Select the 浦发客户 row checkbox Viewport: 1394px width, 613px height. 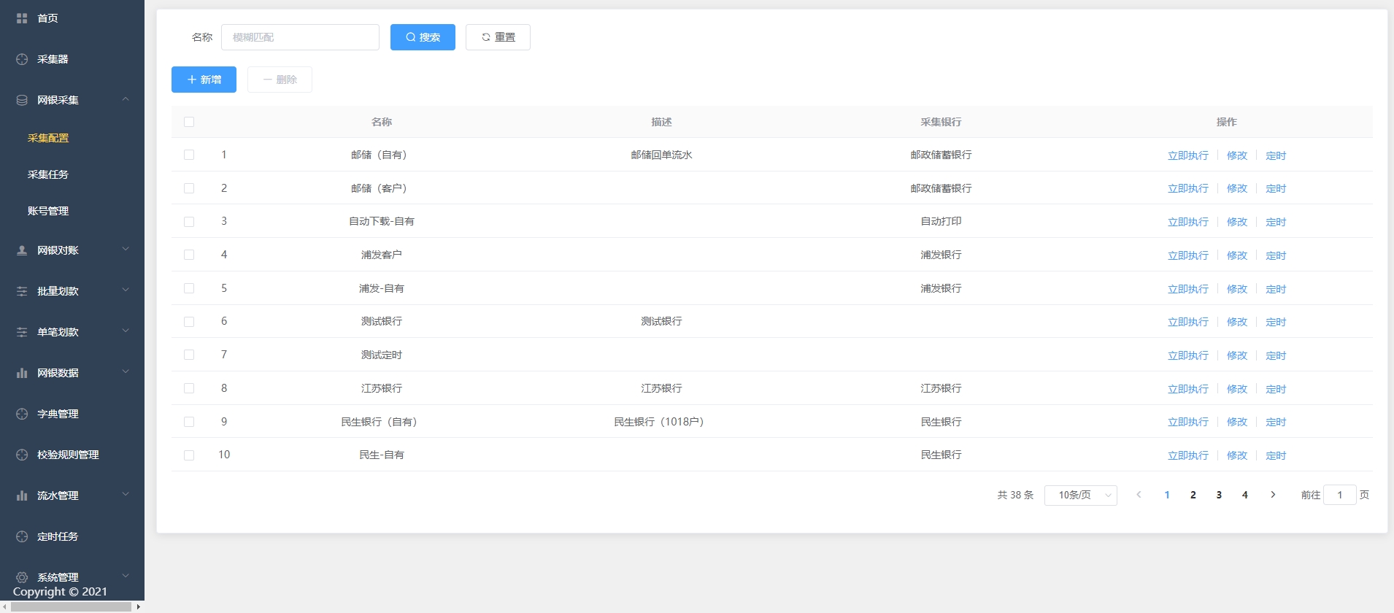[189, 255]
